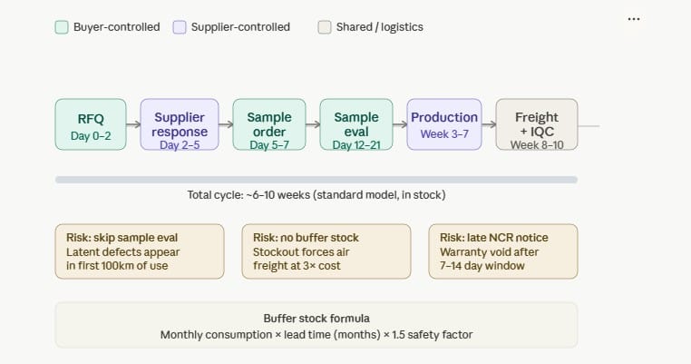
Task: Select the Freight + IQC step box
Action: pyautogui.click(x=536, y=124)
